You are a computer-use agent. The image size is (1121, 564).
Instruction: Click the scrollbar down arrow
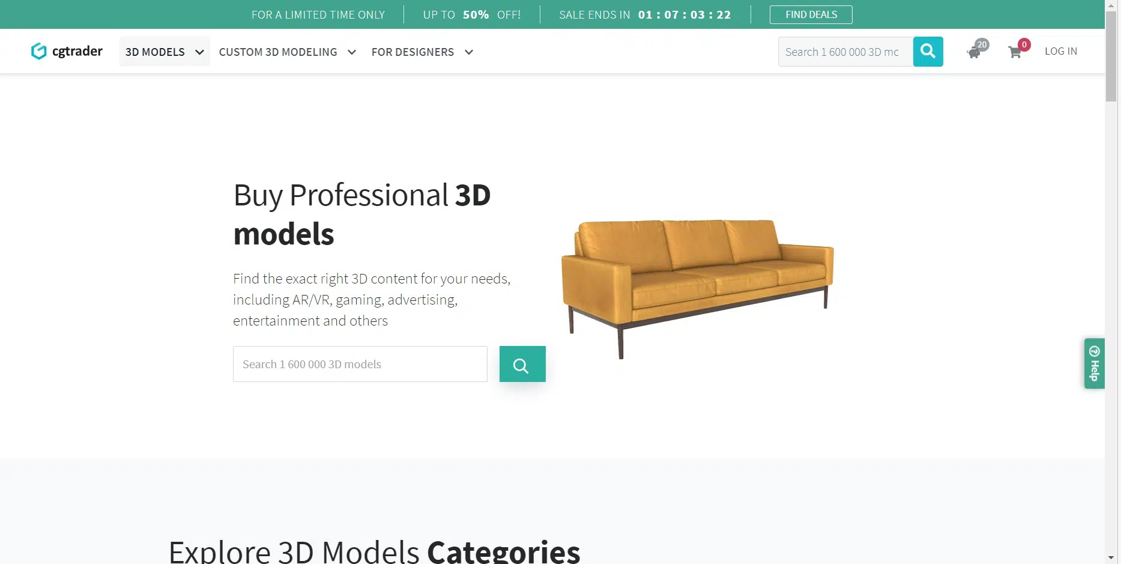point(1111,557)
